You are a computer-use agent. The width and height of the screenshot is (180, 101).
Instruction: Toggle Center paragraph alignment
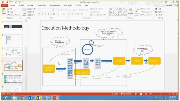pyautogui.click(x=73, y=14)
